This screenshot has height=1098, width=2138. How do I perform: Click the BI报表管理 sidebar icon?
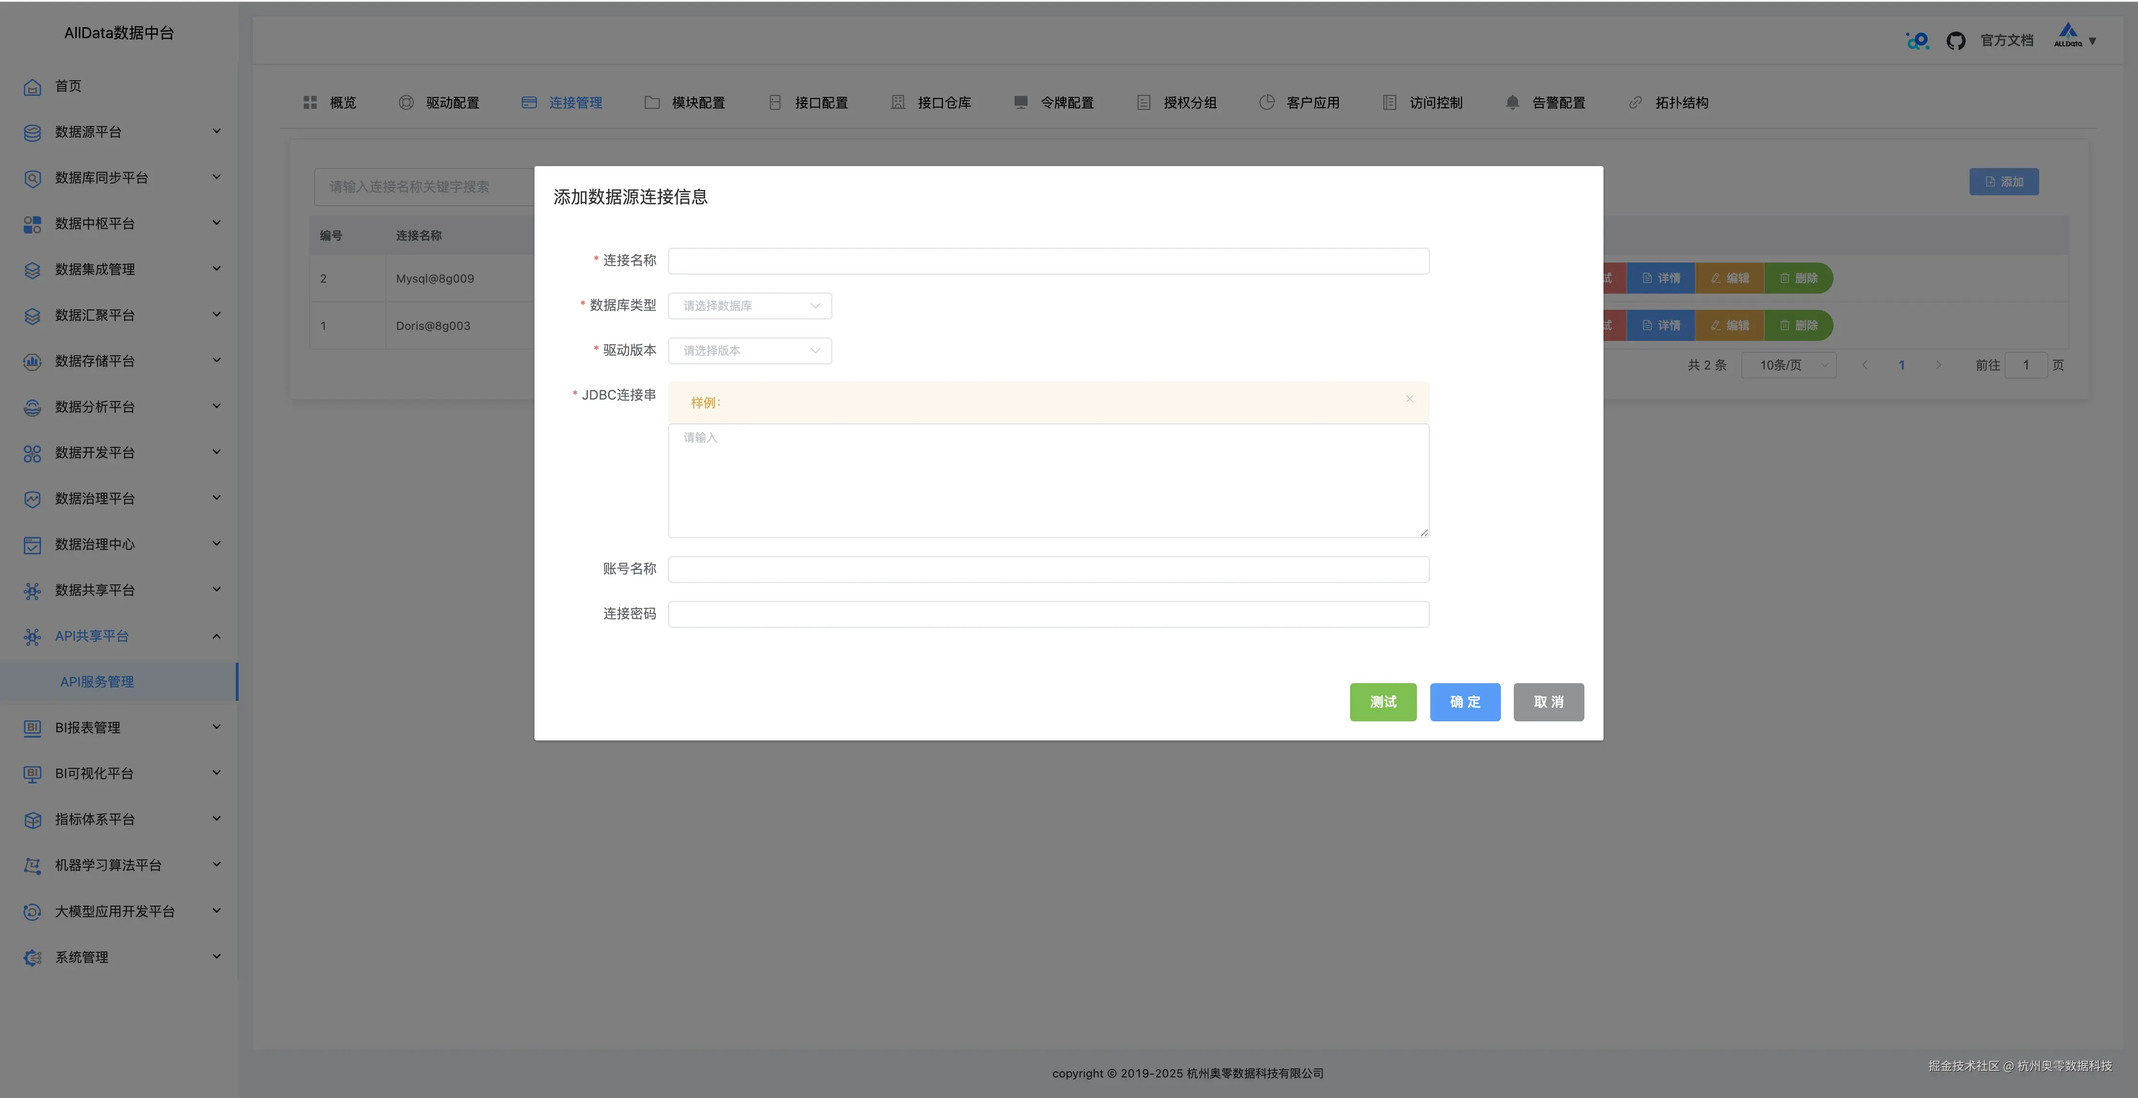pyautogui.click(x=32, y=728)
